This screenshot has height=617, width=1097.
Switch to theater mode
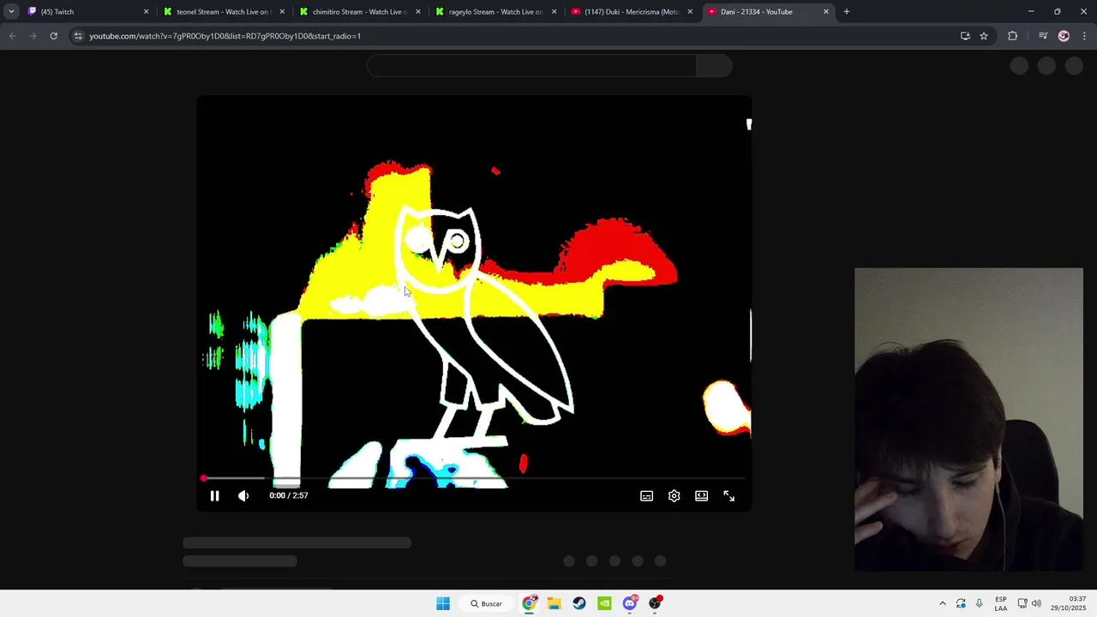[x=702, y=495]
